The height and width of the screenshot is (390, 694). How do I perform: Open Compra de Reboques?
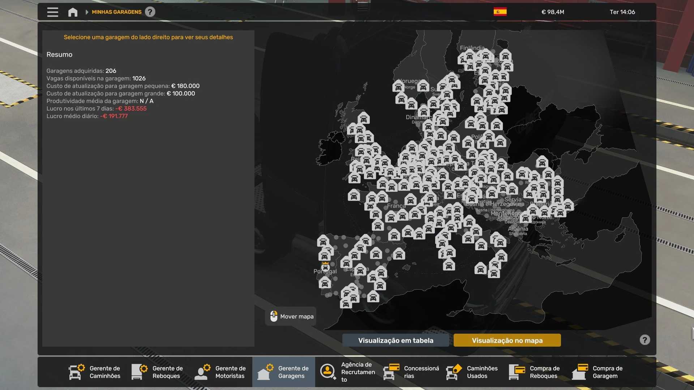[x=535, y=372]
